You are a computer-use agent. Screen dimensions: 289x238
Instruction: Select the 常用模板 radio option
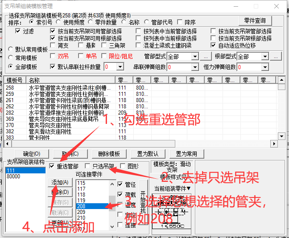(x=12, y=58)
